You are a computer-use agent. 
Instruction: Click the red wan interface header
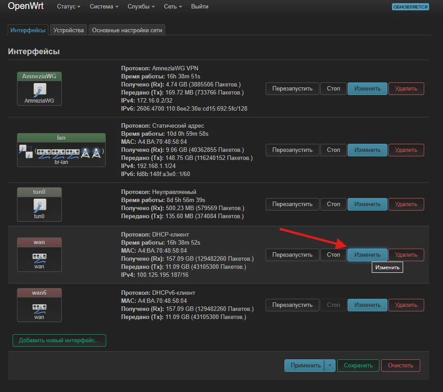point(39,242)
